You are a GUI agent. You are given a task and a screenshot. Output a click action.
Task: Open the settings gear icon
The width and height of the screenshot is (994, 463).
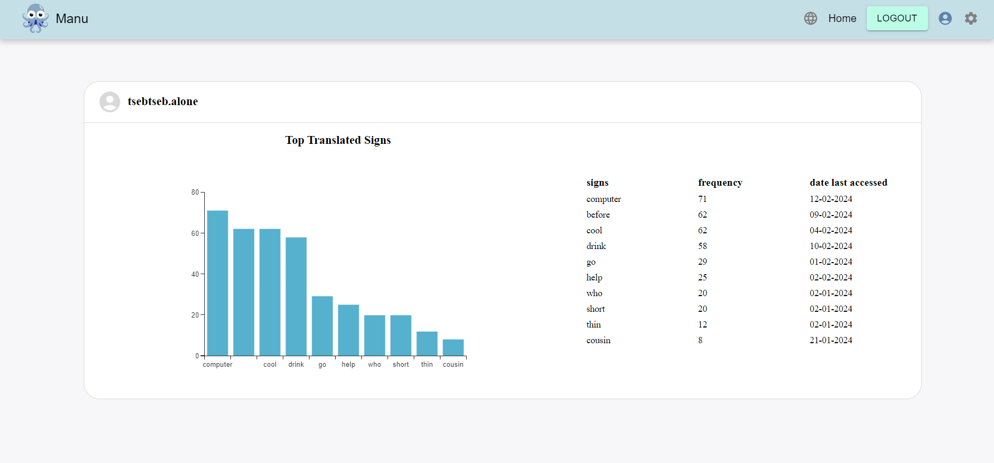coord(970,18)
